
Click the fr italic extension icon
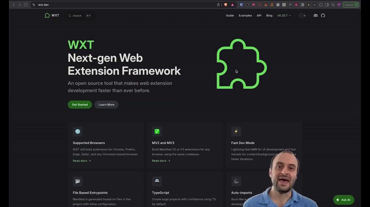click(x=290, y=5)
